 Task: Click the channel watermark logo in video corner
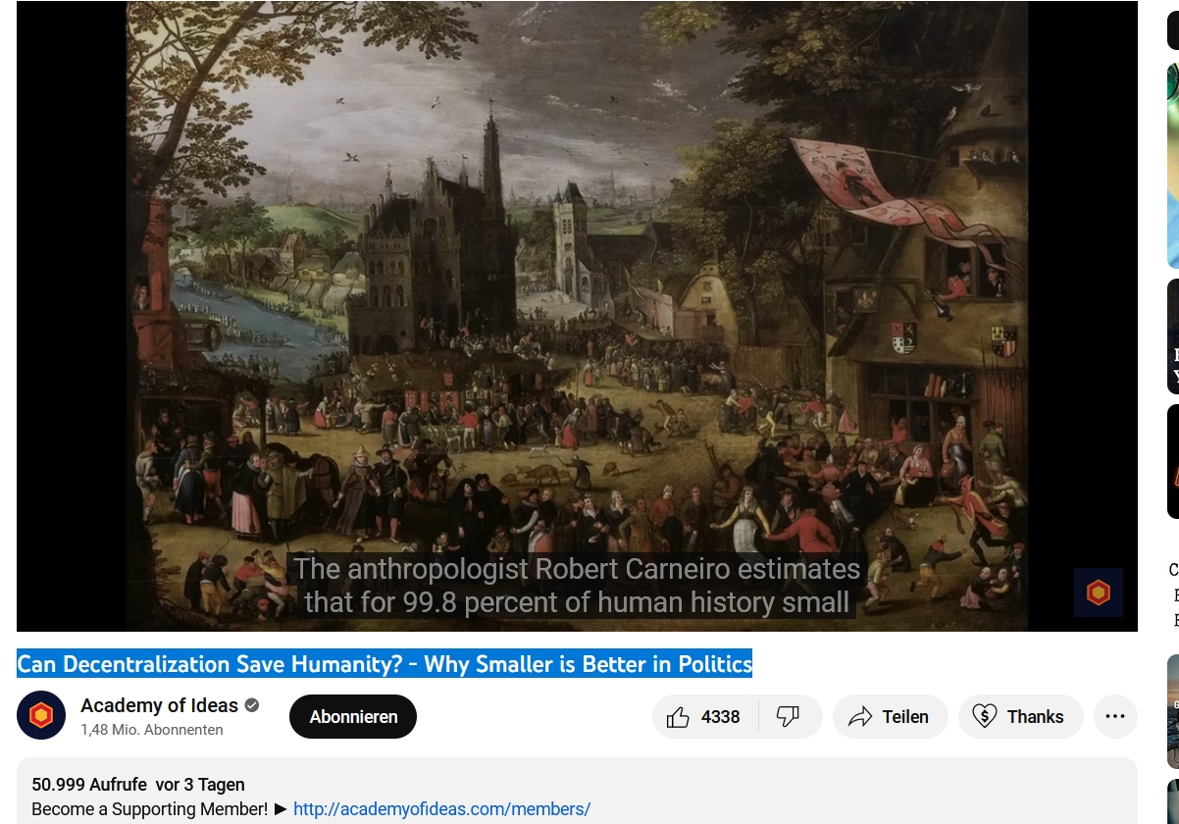coord(1099,592)
